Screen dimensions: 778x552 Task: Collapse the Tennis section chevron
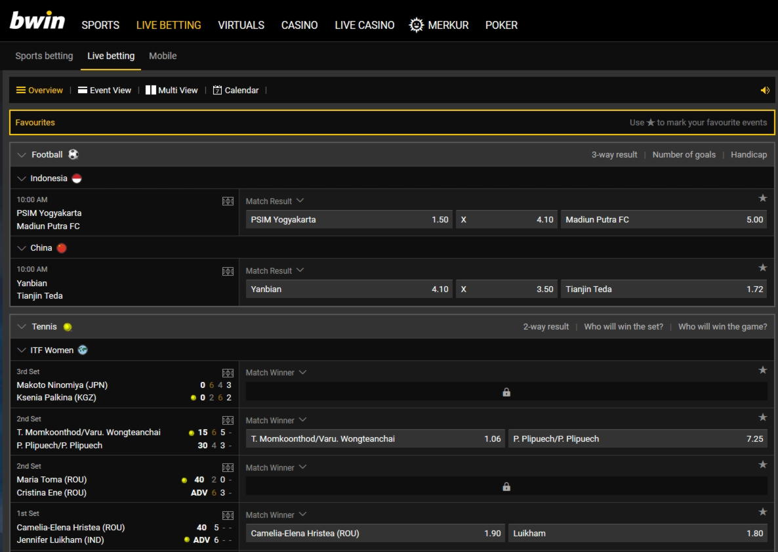22,327
